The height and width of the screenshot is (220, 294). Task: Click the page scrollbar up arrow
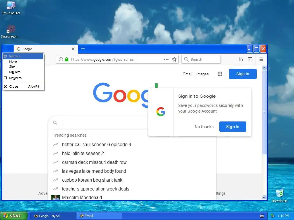pyautogui.click(x=264, y=68)
